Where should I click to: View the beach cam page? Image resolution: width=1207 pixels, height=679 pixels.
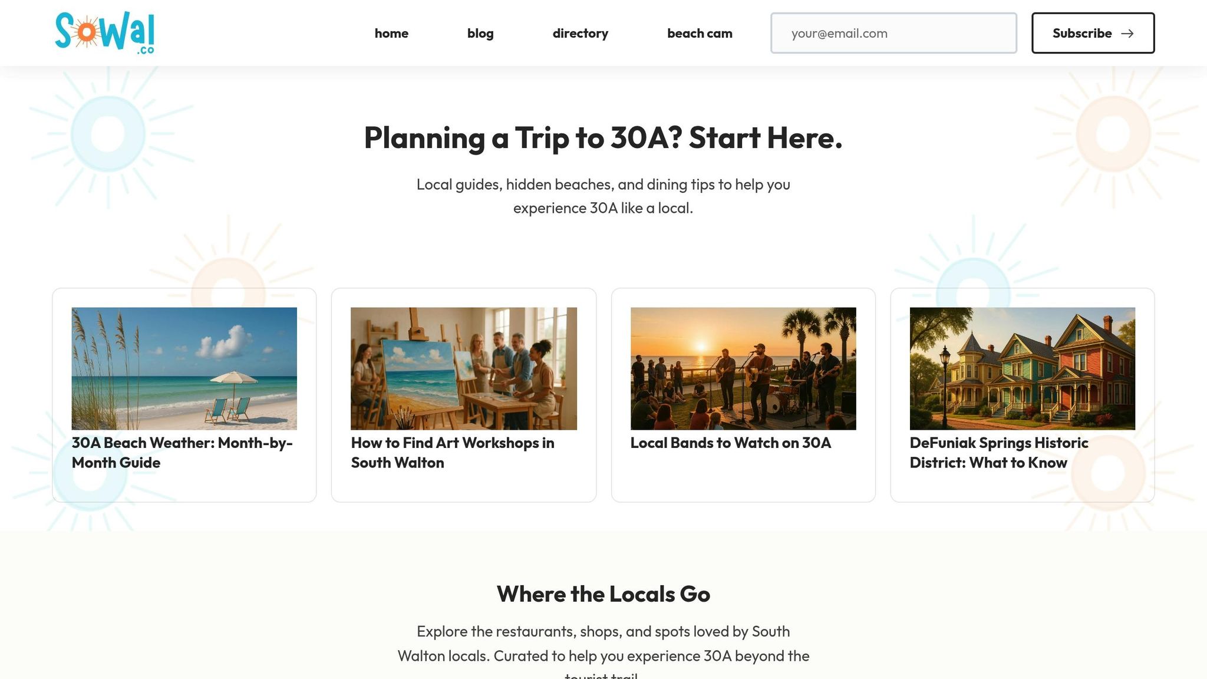coord(700,34)
